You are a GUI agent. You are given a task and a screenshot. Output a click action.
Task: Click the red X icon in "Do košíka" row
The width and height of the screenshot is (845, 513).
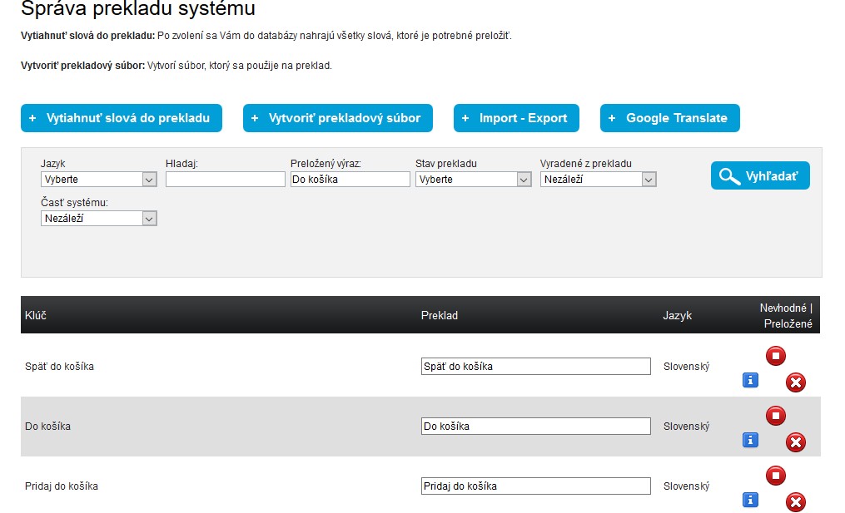tap(796, 442)
